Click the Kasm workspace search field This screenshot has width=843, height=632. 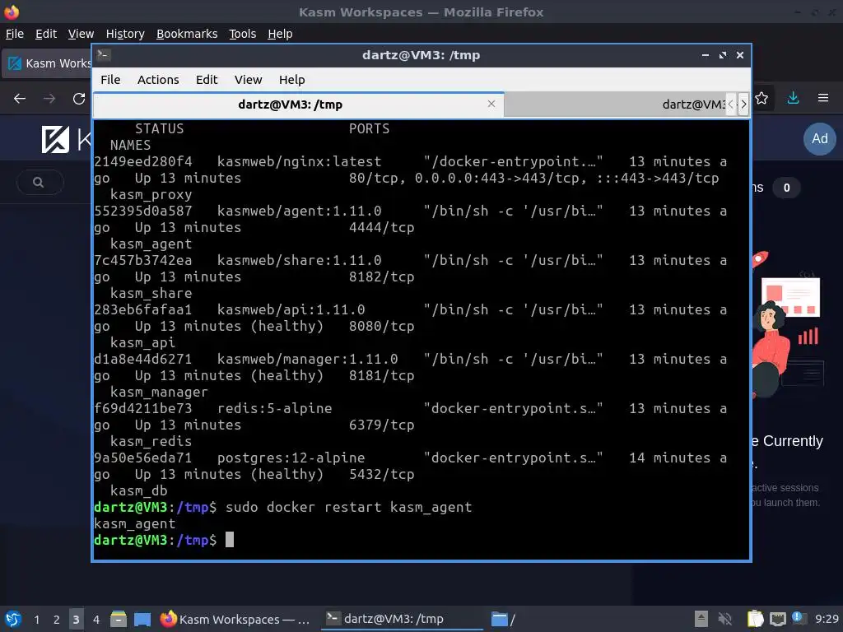coord(40,182)
